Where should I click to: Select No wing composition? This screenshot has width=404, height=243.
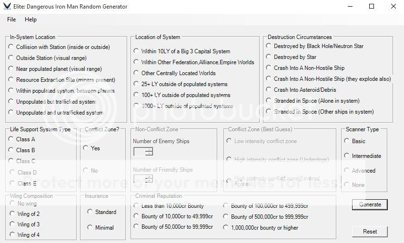coord(23,204)
